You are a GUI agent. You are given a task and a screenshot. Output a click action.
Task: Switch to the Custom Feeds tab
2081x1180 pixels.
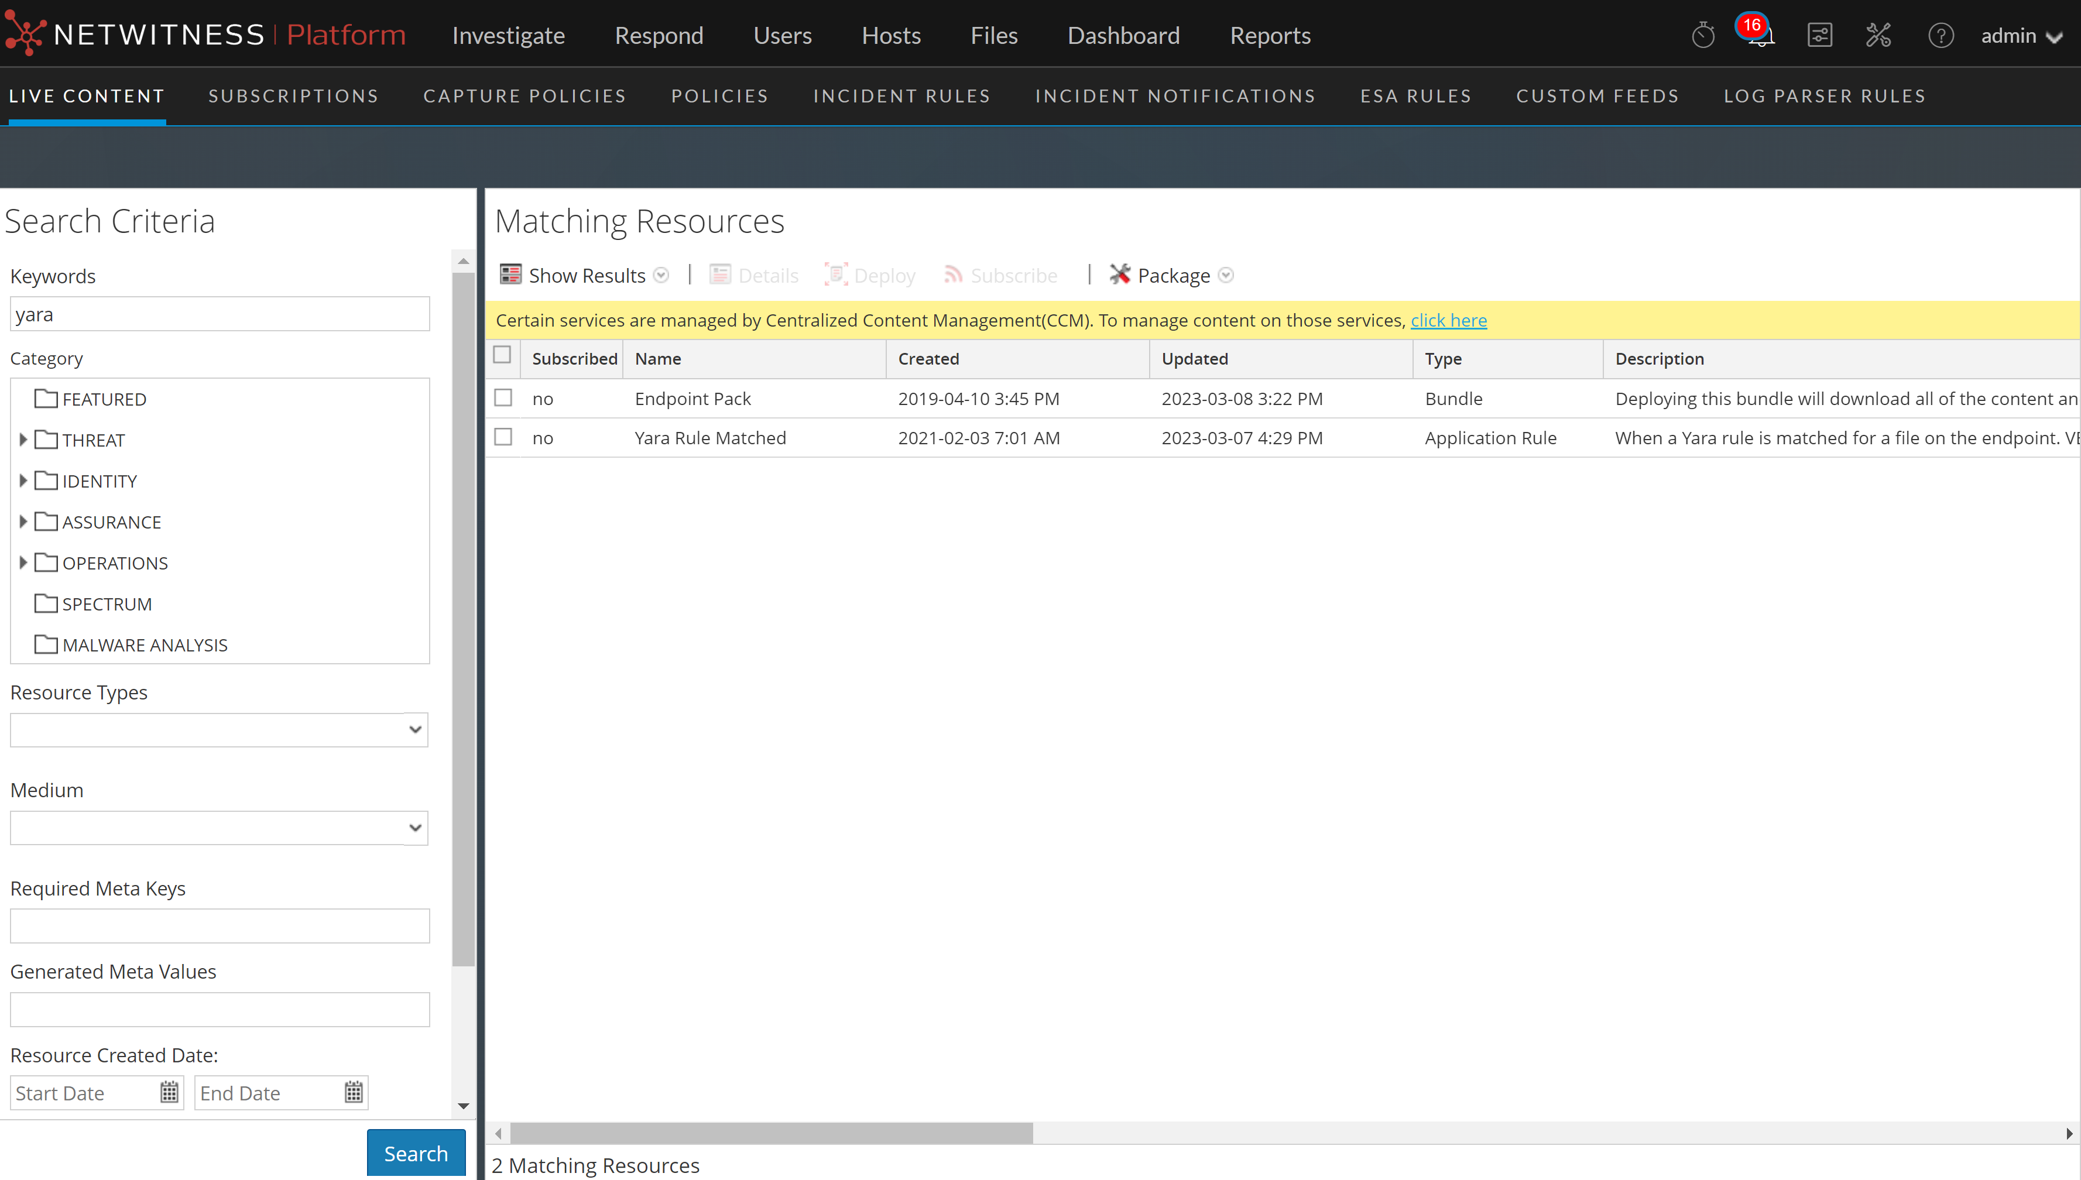tap(1597, 95)
